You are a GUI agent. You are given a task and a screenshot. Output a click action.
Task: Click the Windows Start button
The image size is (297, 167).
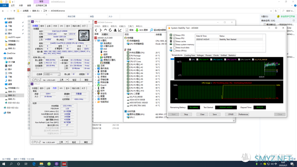click(x=3, y=164)
